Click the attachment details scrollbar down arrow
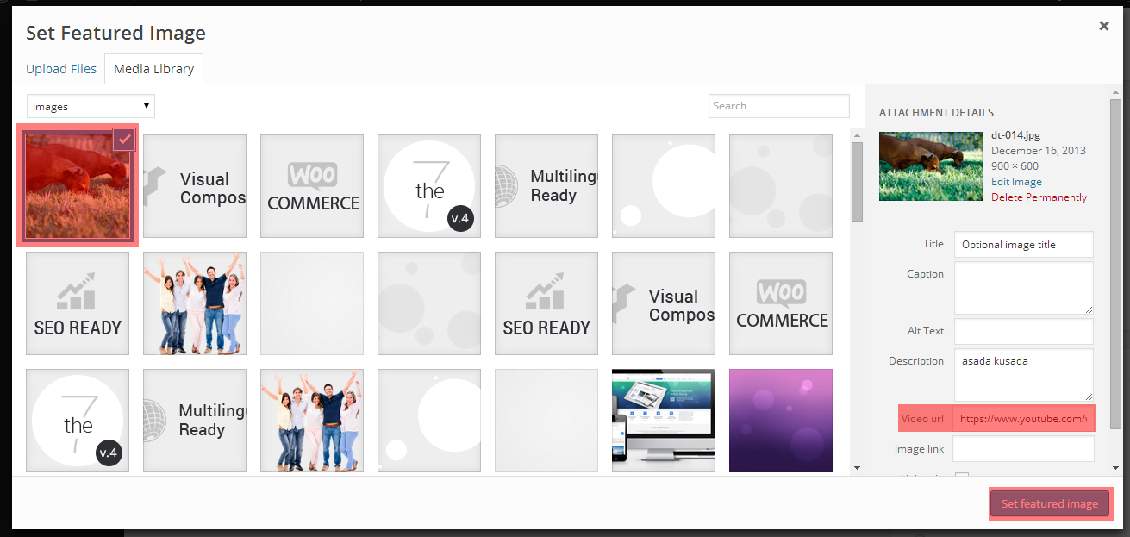 [x=1117, y=468]
